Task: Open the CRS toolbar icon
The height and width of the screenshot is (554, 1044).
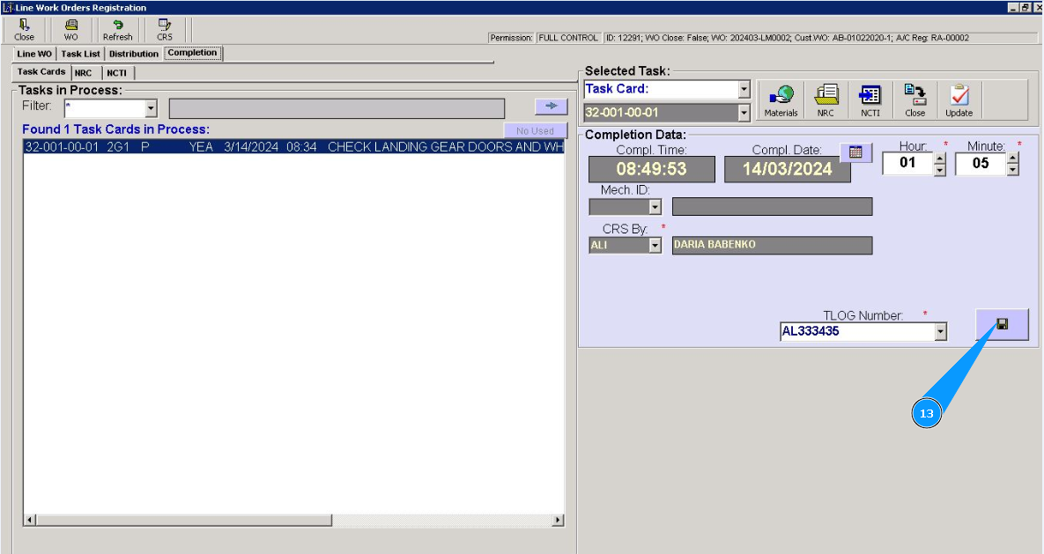Action: pos(165,30)
